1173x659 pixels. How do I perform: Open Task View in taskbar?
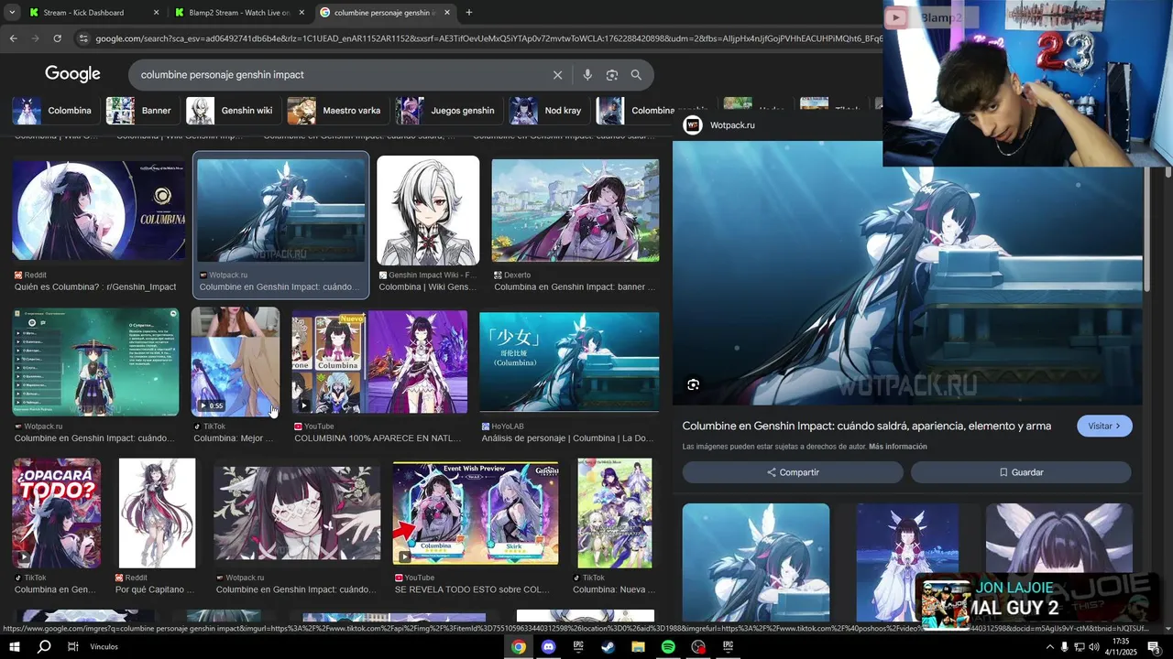[x=72, y=647]
